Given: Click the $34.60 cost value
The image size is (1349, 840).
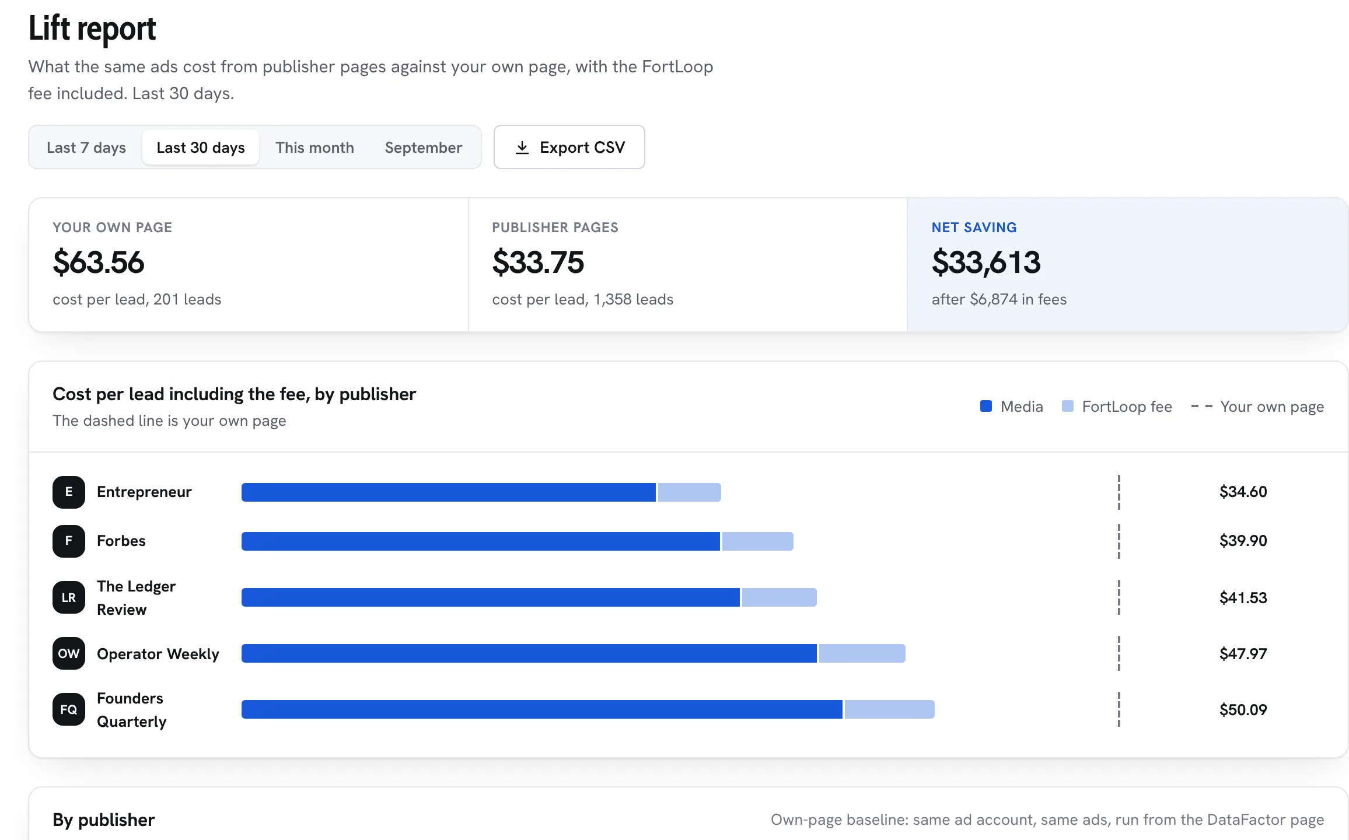Looking at the screenshot, I should (1243, 492).
